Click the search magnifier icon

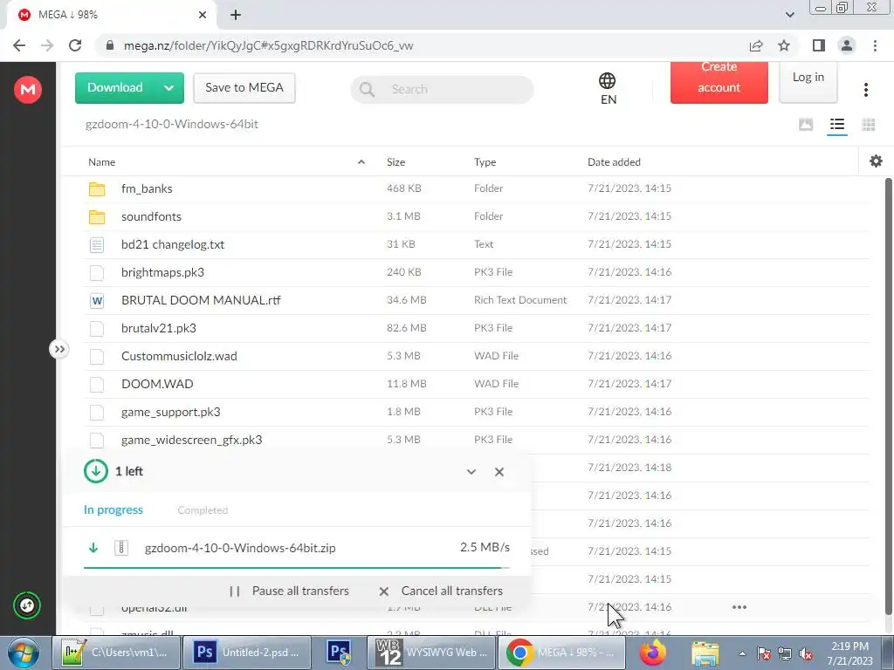point(368,90)
